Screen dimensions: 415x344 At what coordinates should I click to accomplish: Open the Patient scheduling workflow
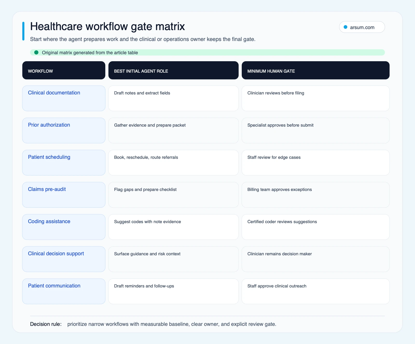pyautogui.click(x=64, y=163)
